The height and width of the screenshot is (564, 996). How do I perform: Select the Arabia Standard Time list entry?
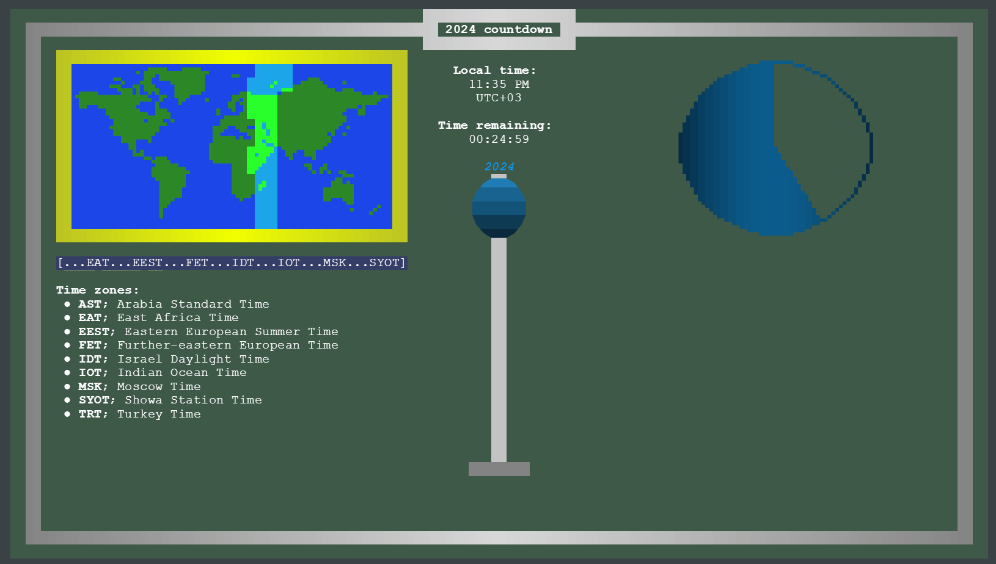[x=174, y=304]
